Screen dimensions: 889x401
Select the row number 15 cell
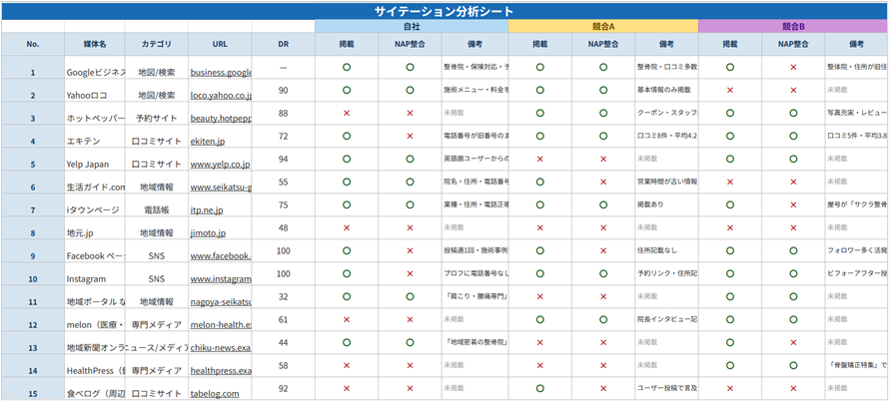33,389
